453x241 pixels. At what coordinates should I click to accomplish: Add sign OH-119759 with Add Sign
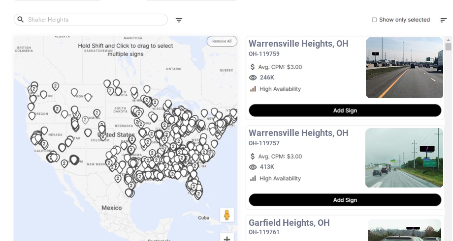pos(345,110)
